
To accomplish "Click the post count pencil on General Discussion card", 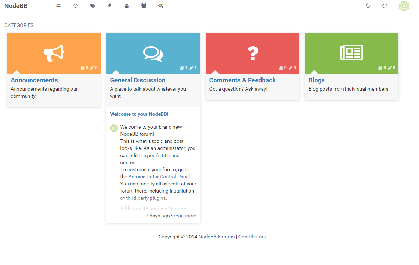I will (191, 68).
